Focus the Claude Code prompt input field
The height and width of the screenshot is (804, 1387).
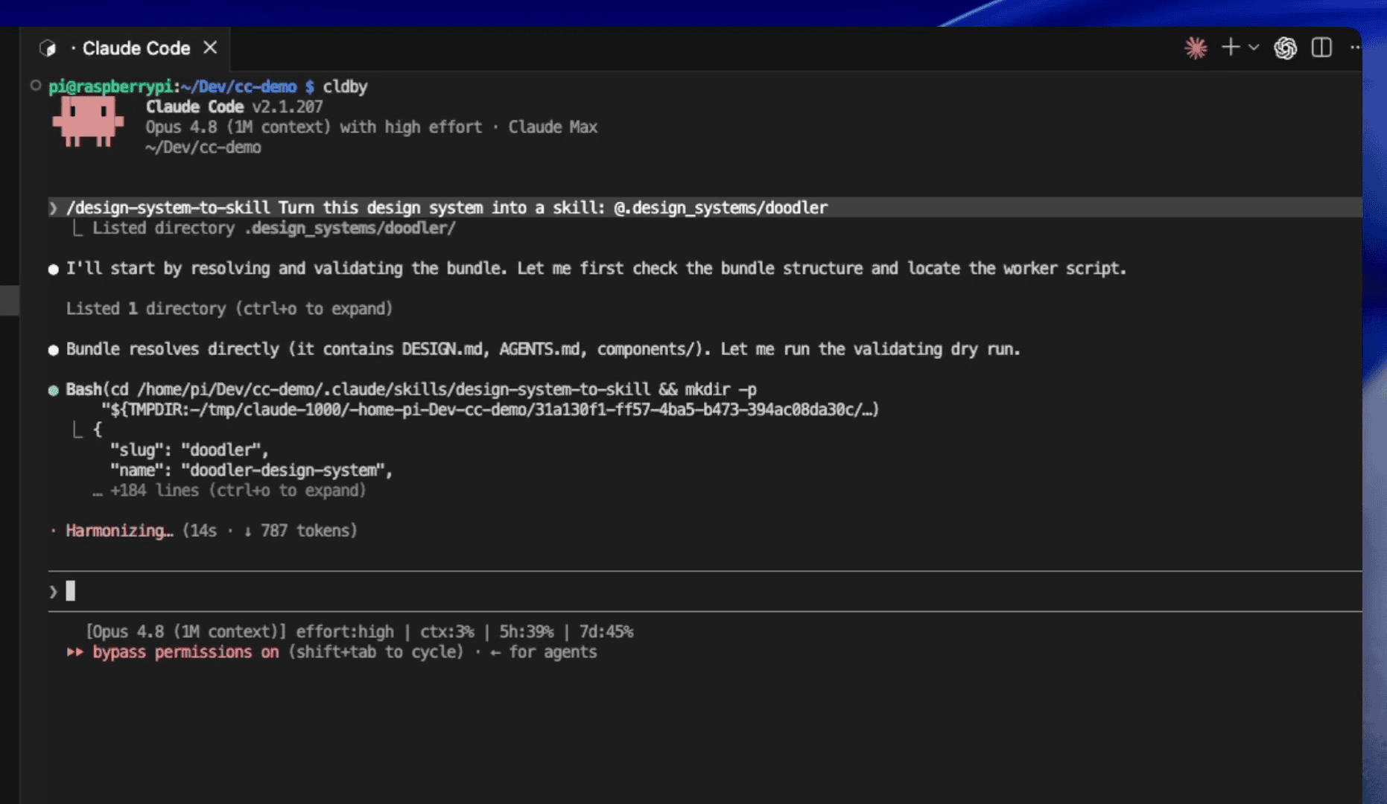[x=705, y=591]
